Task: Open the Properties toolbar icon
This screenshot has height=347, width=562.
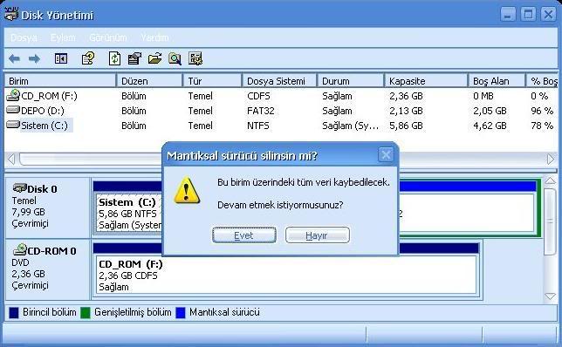Action: click(x=134, y=58)
